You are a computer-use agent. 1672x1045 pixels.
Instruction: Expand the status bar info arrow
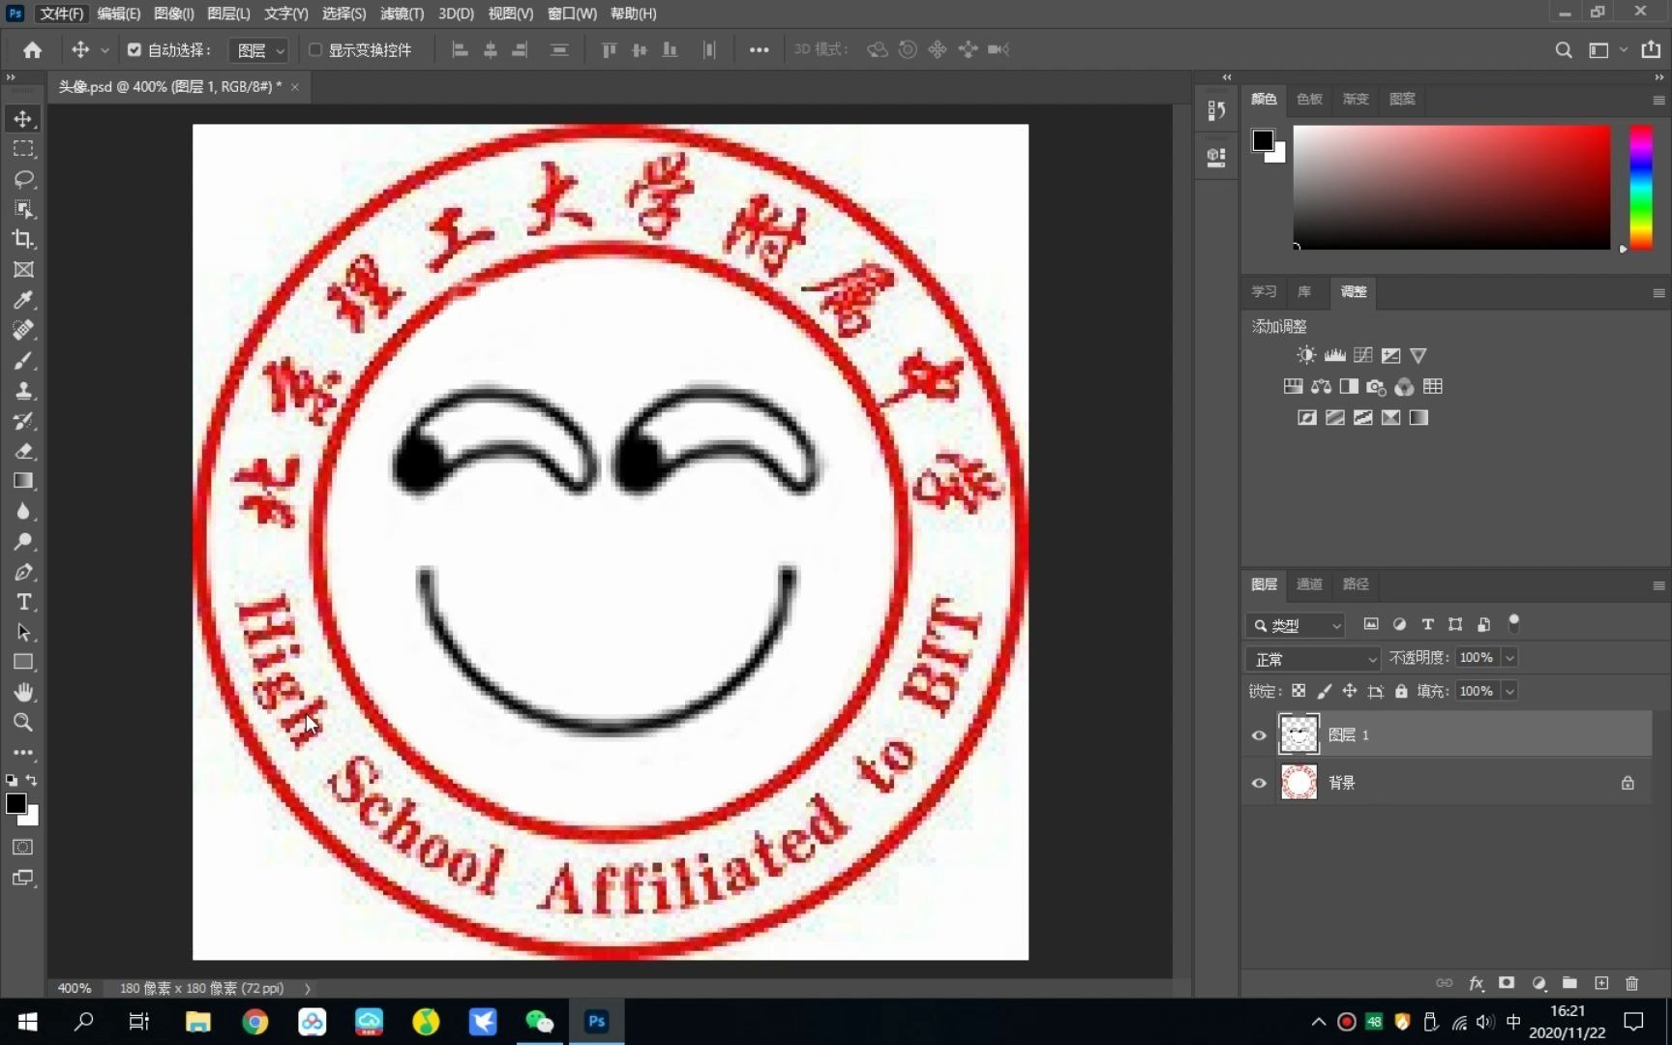[x=308, y=988]
